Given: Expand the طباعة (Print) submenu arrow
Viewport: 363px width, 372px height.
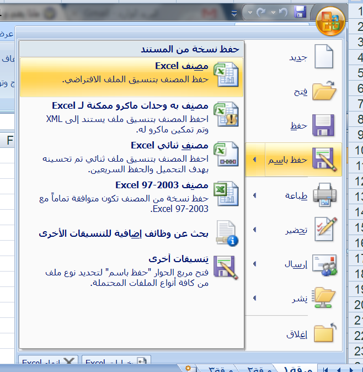Looking at the screenshot, I should click(255, 195).
